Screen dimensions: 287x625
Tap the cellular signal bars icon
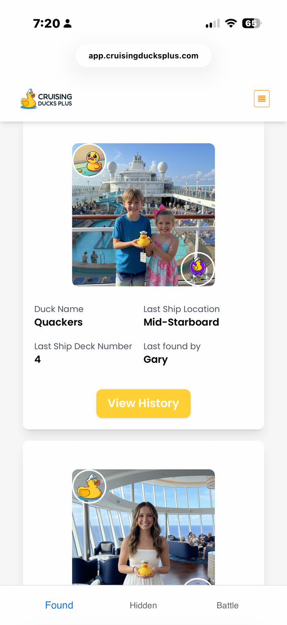pos(213,23)
